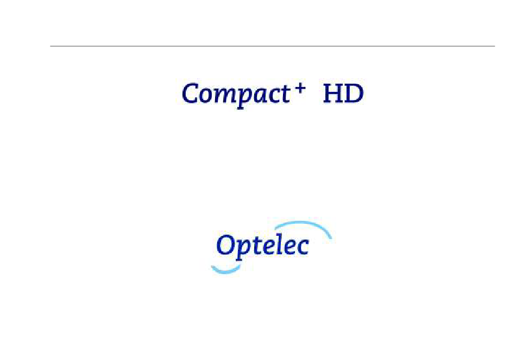Click the capital C in Compact

(x=191, y=93)
